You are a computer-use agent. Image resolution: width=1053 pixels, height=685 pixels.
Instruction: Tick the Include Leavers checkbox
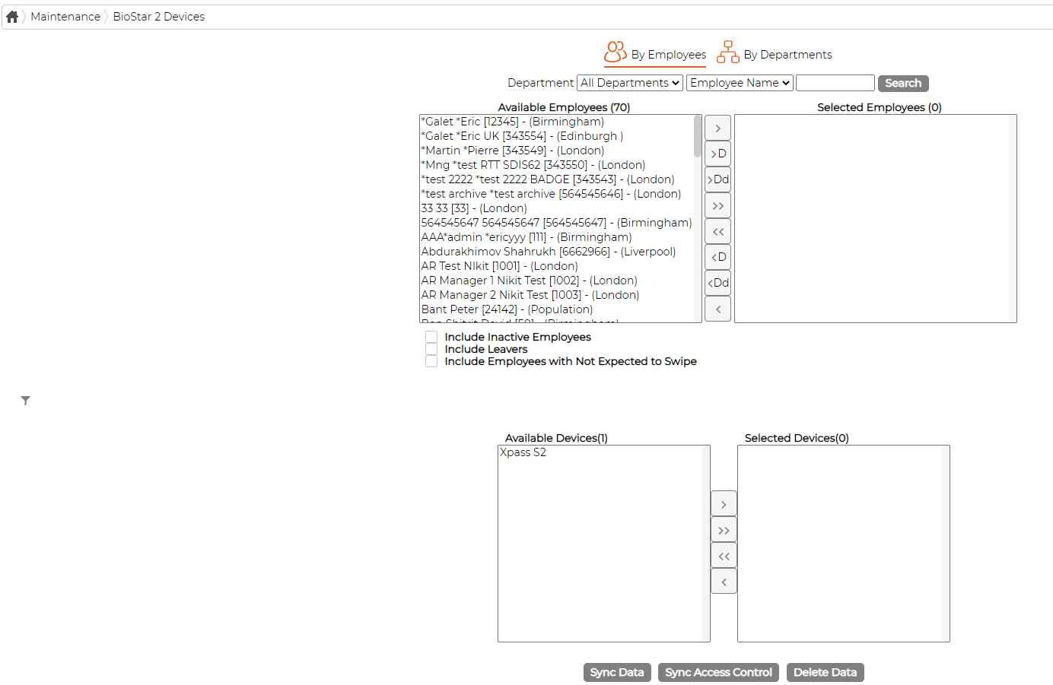431,349
